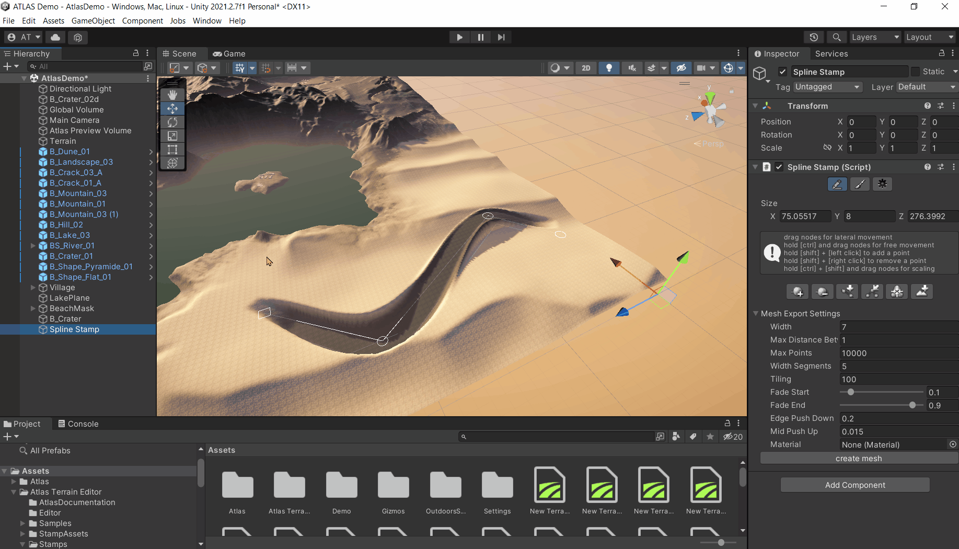Viewport: 959px width, 549px height.
Task: Enable the Static checkbox for Spline Stamp
Action: 916,72
